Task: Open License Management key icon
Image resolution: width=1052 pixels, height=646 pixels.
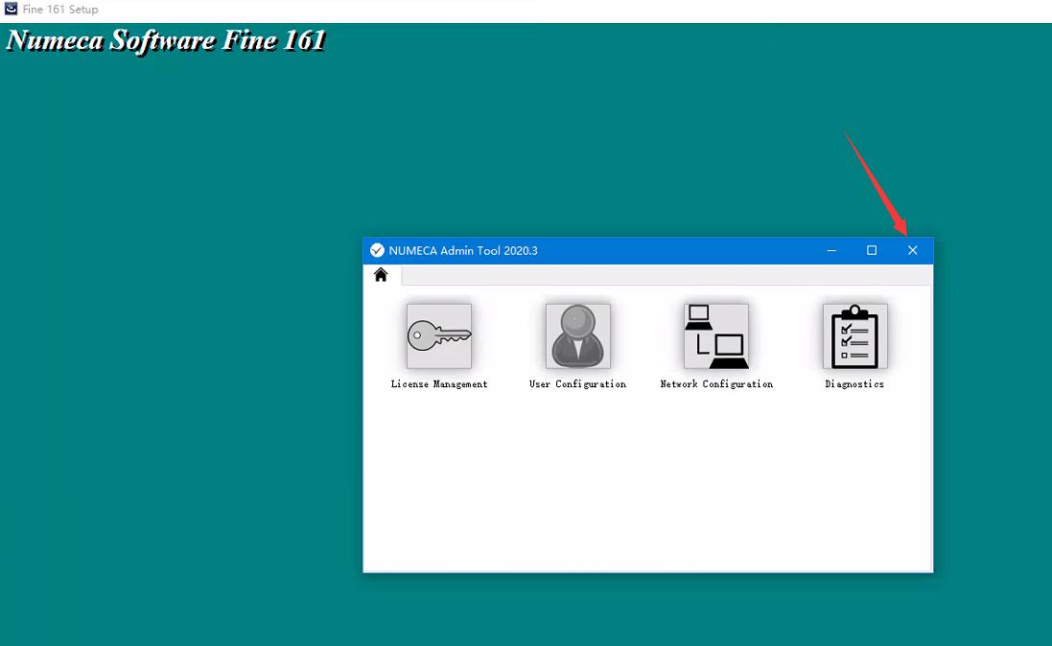Action: (x=438, y=336)
